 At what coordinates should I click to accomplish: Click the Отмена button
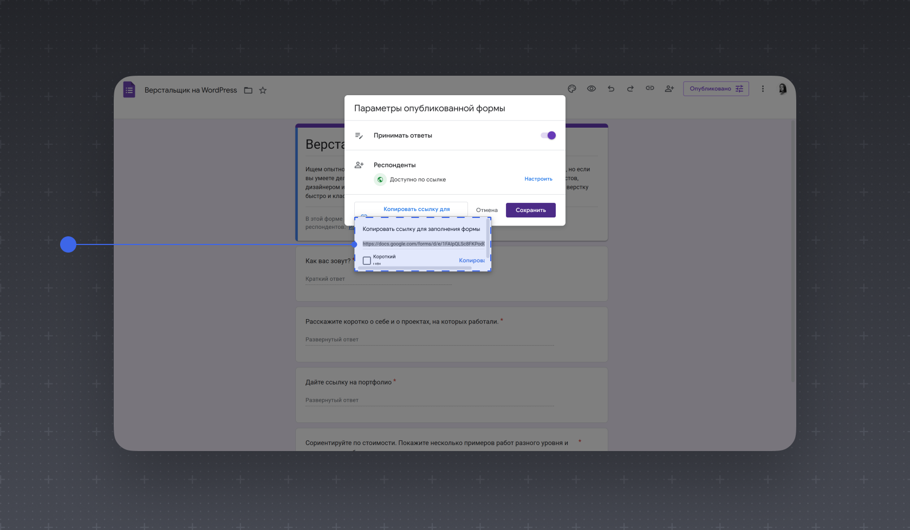coord(487,210)
